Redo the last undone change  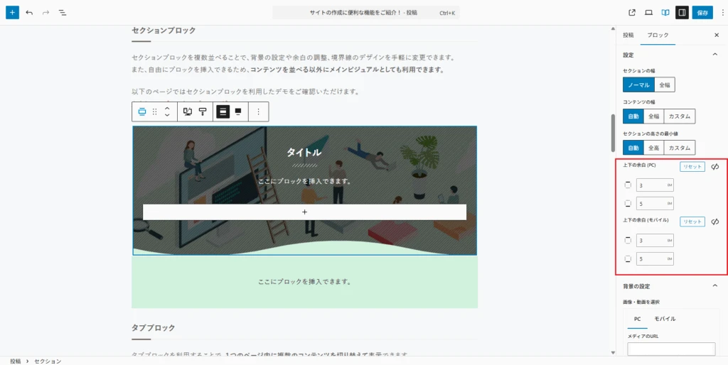click(x=45, y=13)
